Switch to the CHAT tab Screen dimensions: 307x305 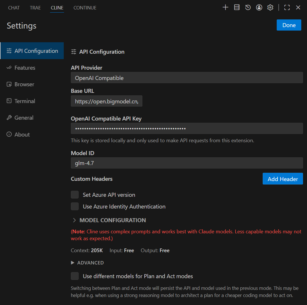14,8
